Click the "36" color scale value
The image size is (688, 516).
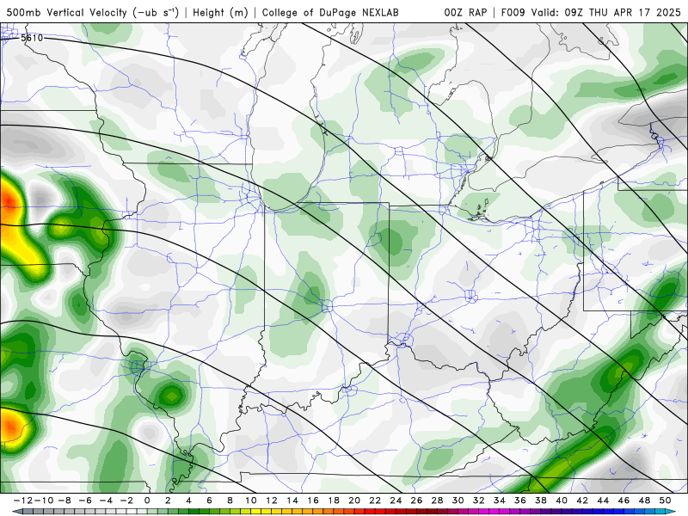[520, 501]
